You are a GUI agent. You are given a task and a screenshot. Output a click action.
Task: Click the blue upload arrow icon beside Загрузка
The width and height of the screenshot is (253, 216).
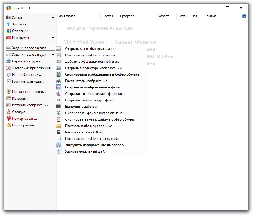(x=8, y=24)
